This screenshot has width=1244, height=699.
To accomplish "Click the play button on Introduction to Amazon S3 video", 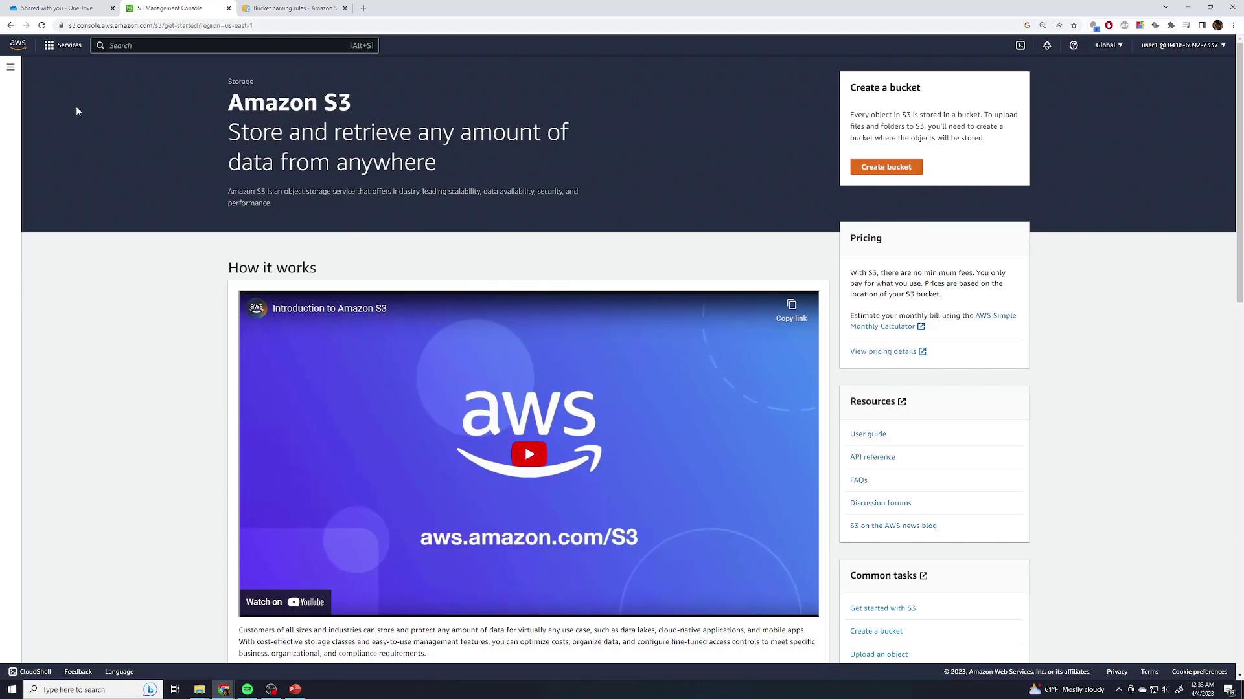I will [x=528, y=453].
